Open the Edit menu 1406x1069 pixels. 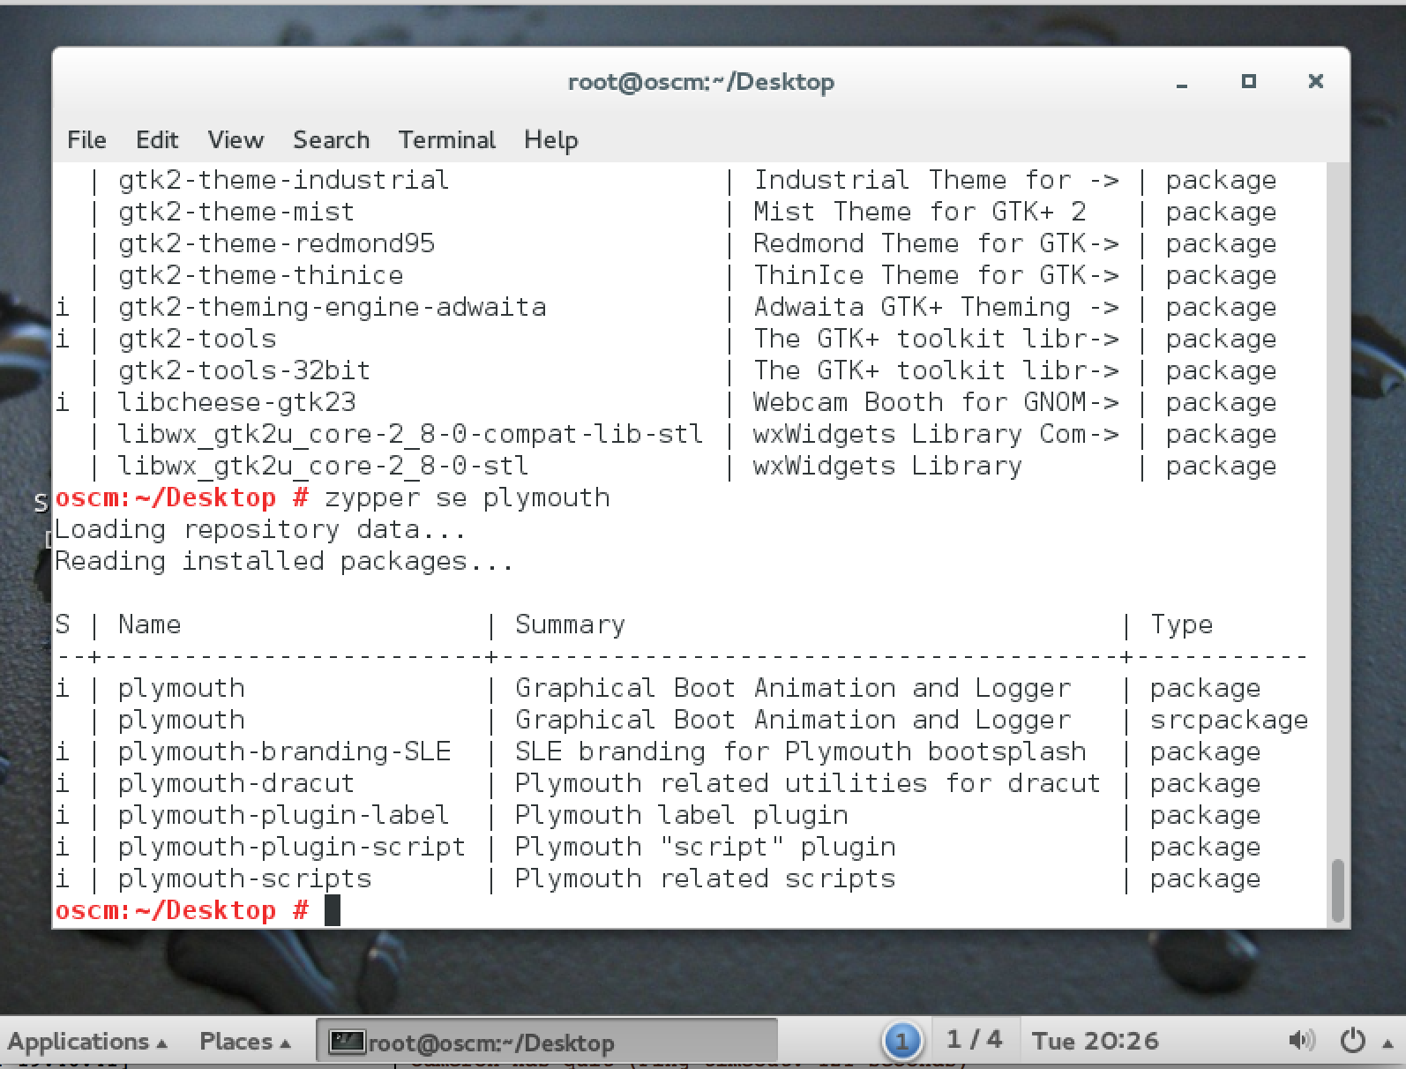click(x=157, y=139)
